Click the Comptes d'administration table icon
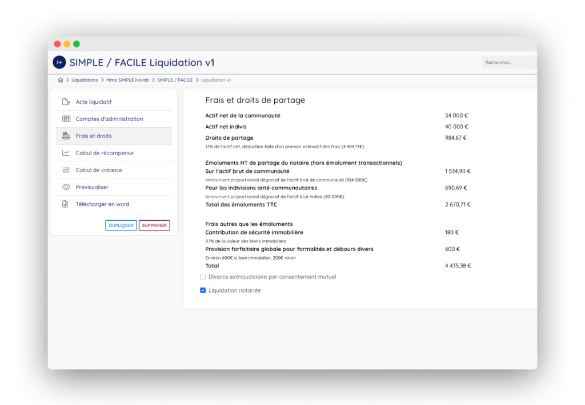The width and height of the screenshot is (585, 405). [66, 119]
